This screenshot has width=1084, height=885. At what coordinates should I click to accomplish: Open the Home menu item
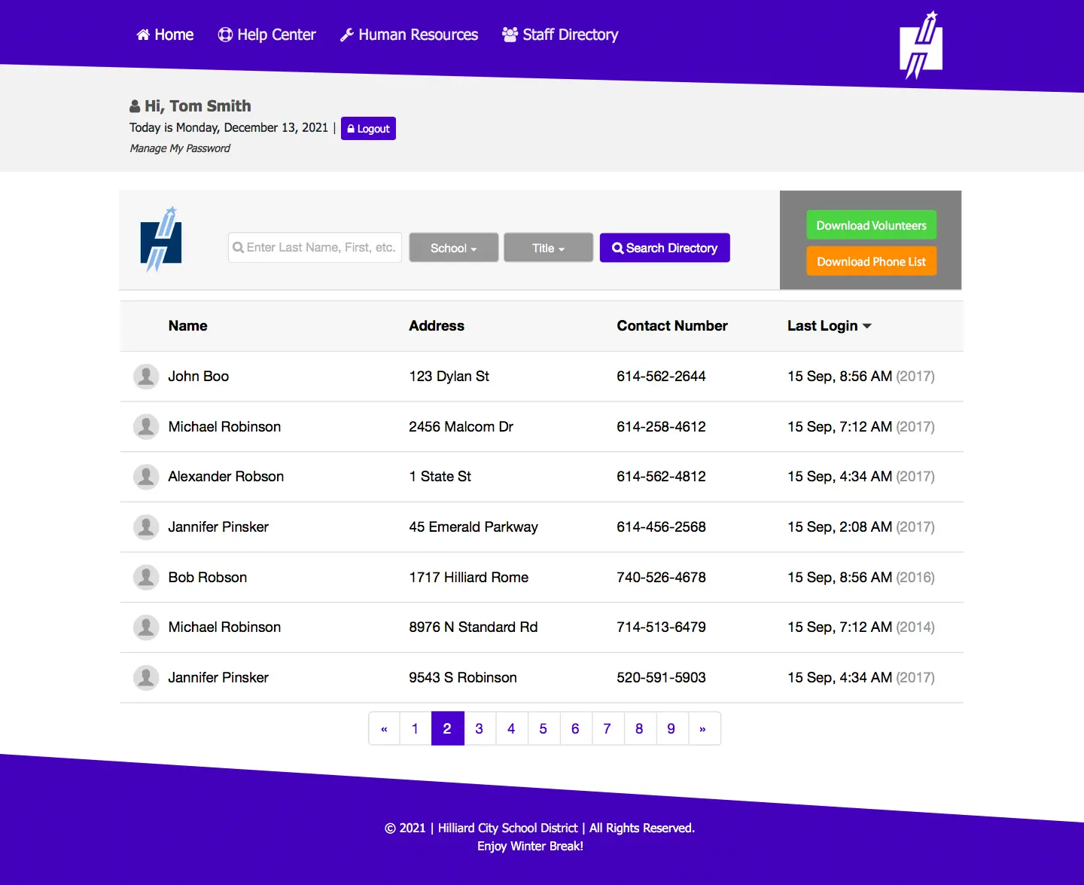pyautogui.click(x=165, y=35)
